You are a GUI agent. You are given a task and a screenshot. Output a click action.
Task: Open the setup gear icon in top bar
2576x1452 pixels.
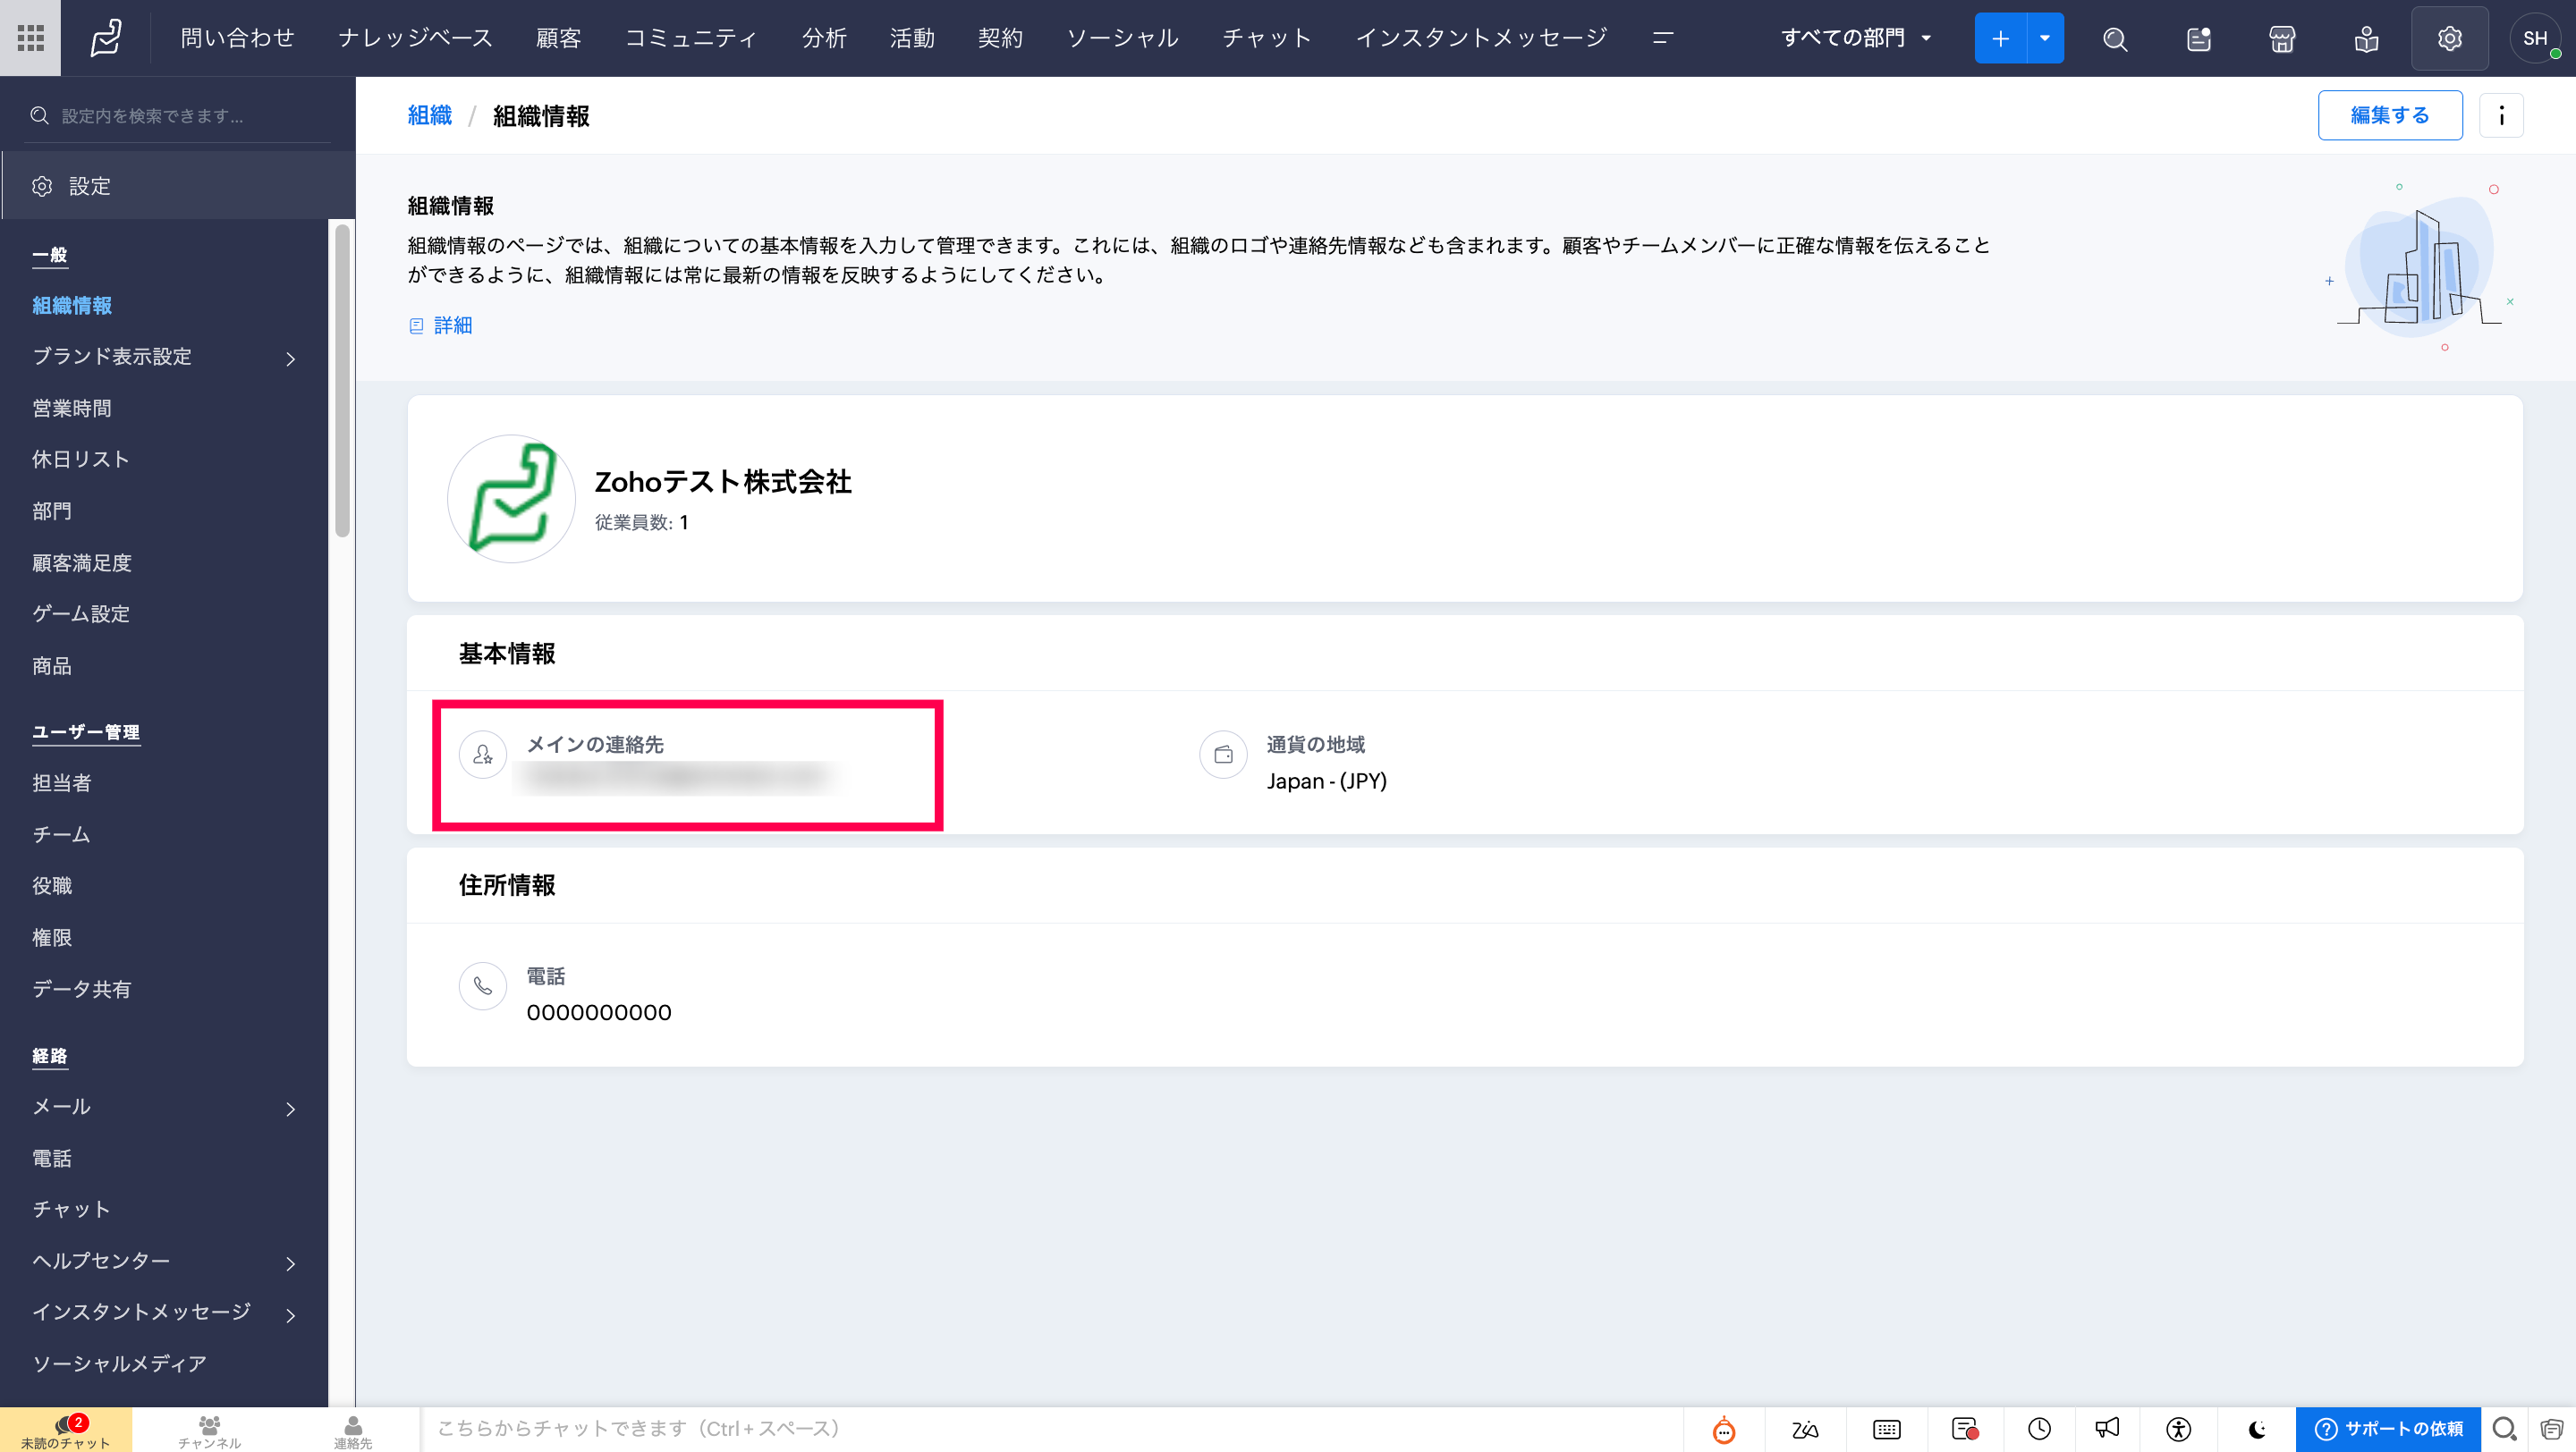pyautogui.click(x=2449, y=38)
